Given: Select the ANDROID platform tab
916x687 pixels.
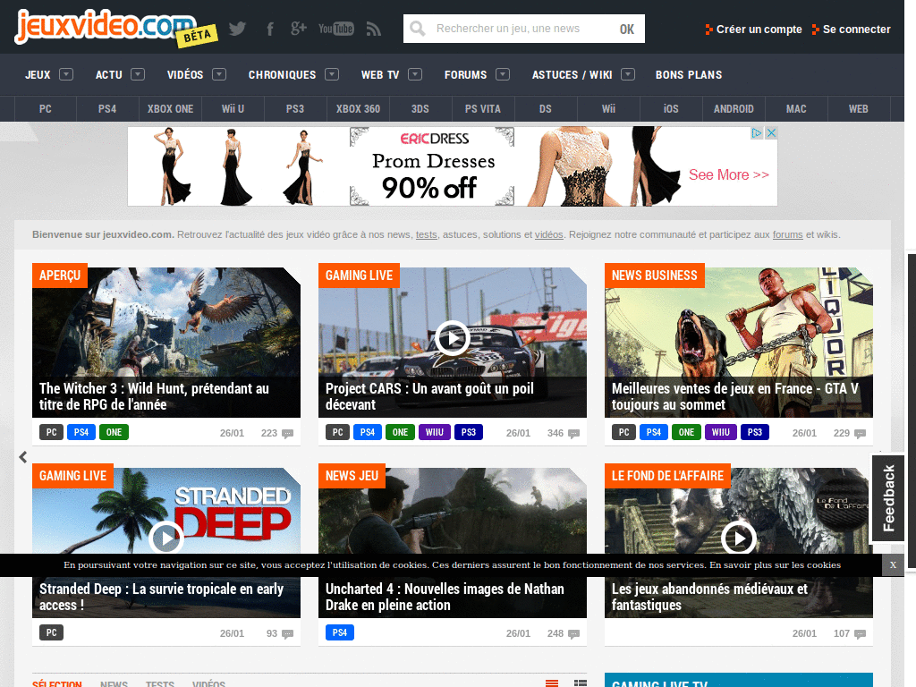Looking at the screenshot, I should click(x=734, y=108).
